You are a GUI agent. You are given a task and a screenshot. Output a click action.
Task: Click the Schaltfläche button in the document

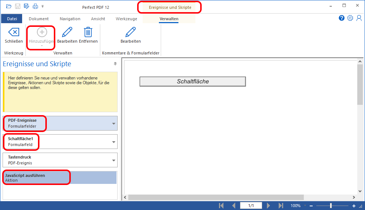click(192, 82)
